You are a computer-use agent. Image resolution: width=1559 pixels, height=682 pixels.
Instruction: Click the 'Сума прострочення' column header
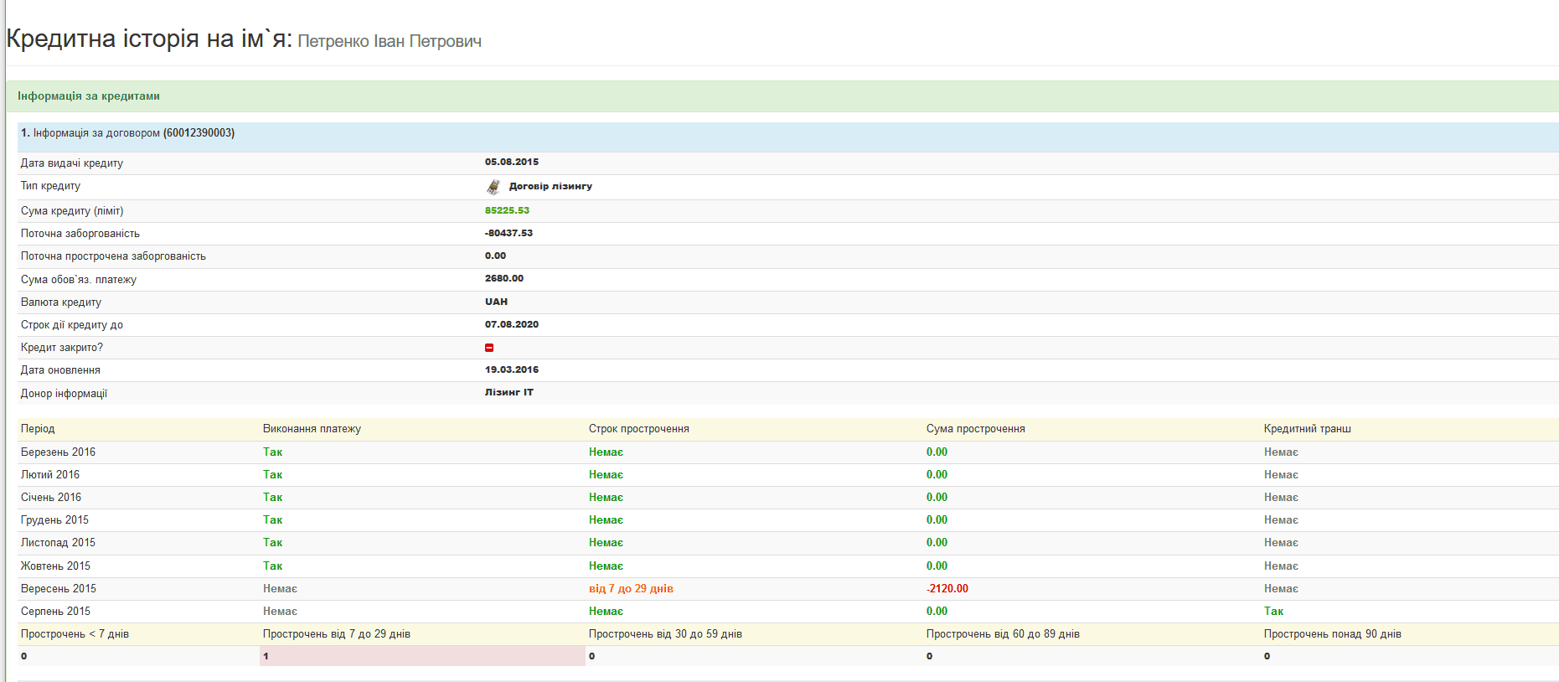(x=975, y=429)
